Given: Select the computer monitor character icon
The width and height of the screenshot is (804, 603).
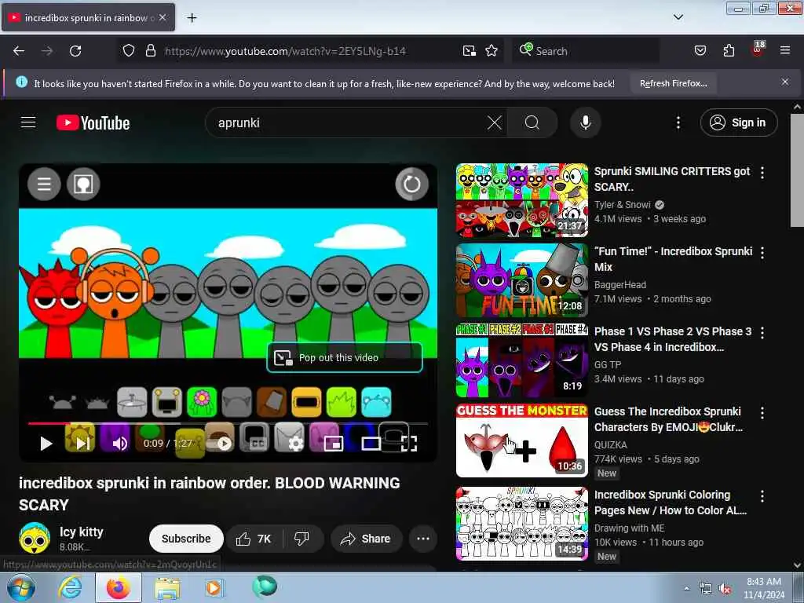Looking at the screenshot, I should pos(166,402).
